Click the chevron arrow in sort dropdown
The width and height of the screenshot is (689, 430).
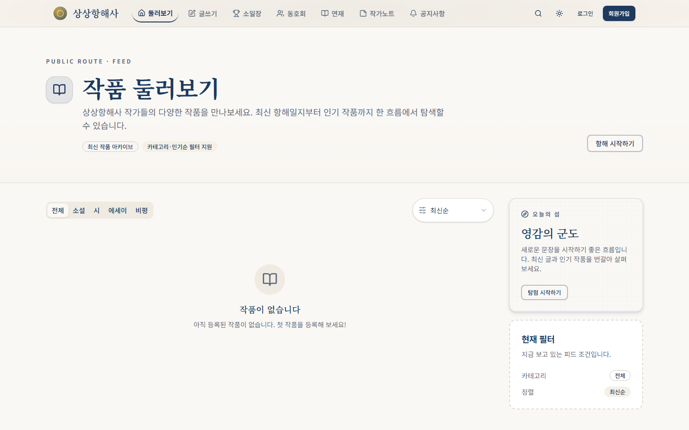[x=484, y=210]
